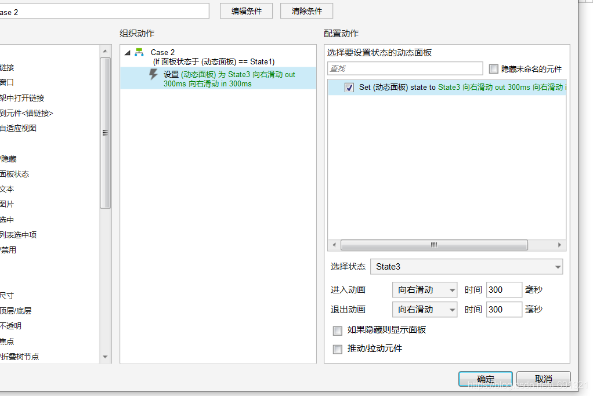Click down arrow of action list scrollbar
The width and height of the screenshot is (593, 396).
coord(105,357)
